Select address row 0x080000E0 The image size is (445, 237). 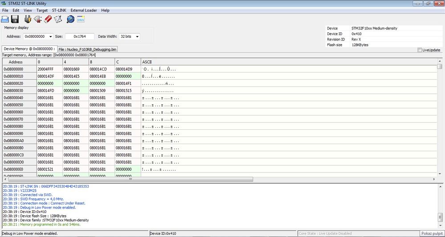[x=20, y=169]
